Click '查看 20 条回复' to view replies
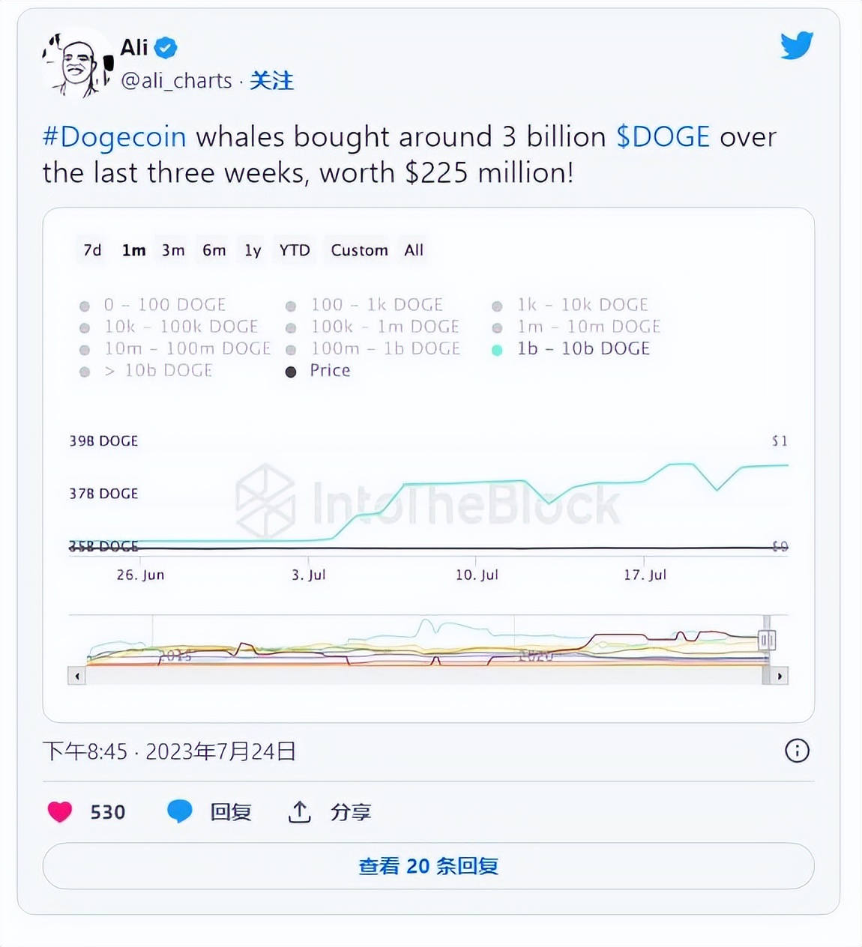 tap(431, 866)
